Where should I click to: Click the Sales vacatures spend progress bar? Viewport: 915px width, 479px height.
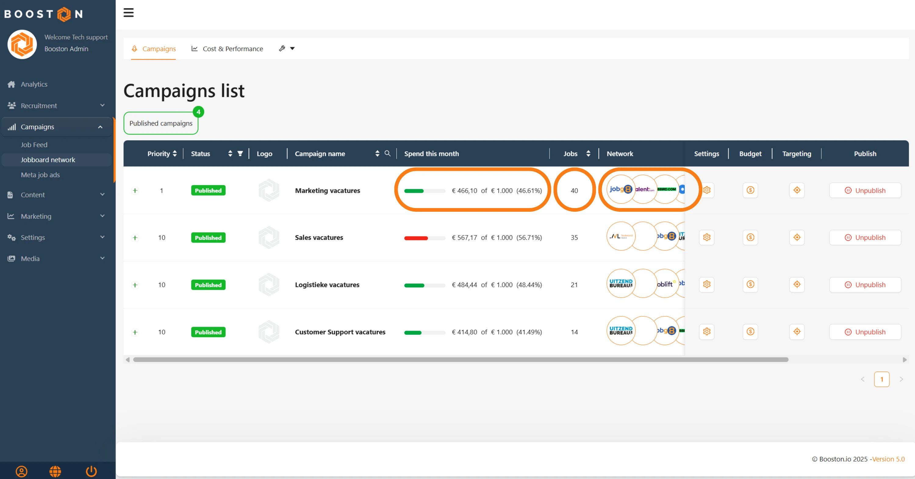425,238
